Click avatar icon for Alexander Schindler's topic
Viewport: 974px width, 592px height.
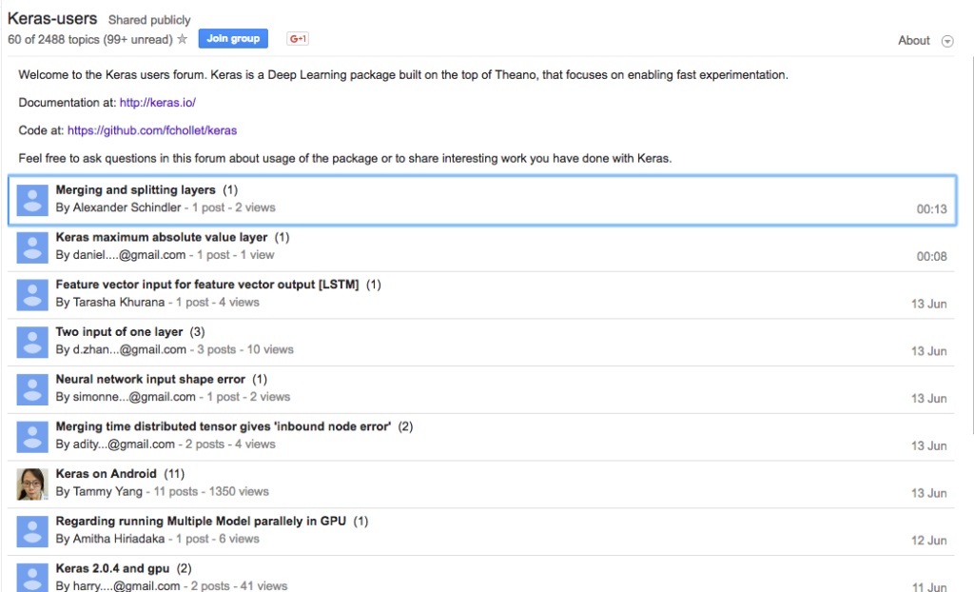pyautogui.click(x=32, y=200)
